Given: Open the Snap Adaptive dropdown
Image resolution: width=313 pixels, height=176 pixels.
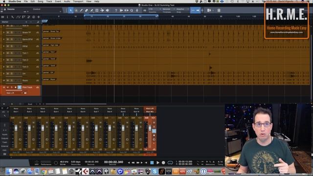Looking at the screenshot, I should tap(182, 9).
